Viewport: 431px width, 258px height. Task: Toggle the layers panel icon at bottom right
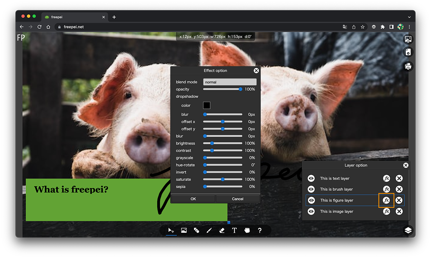(x=408, y=230)
